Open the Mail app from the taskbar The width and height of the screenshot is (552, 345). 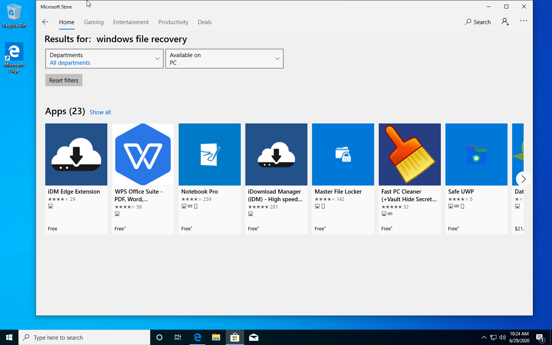click(254, 337)
